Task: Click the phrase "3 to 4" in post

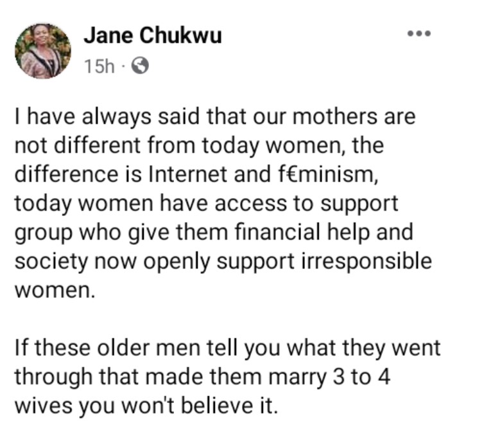Action: click(x=361, y=377)
